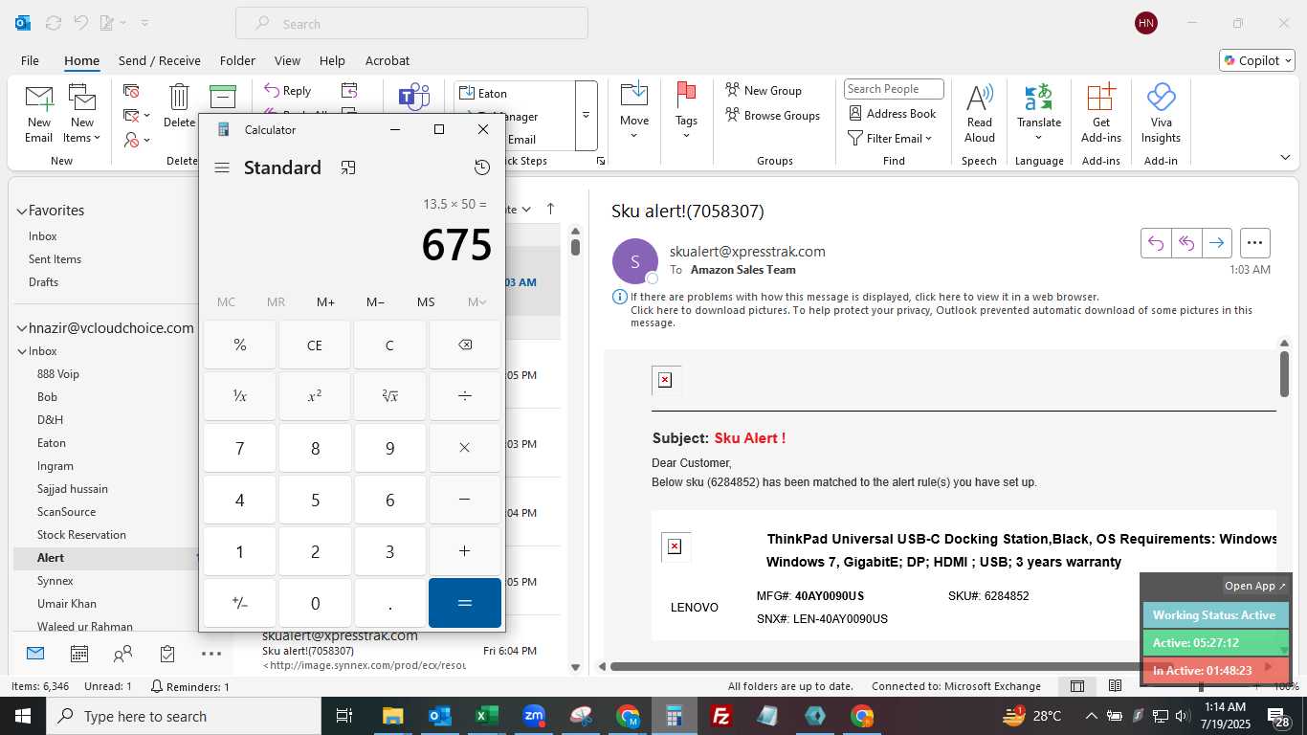Image resolution: width=1307 pixels, height=735 pixels.
Task: Click the Ignore conversation icon
Action: coord(132,91)
